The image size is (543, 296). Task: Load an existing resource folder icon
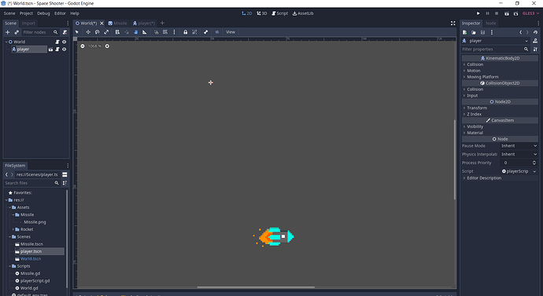coord(474,32)
